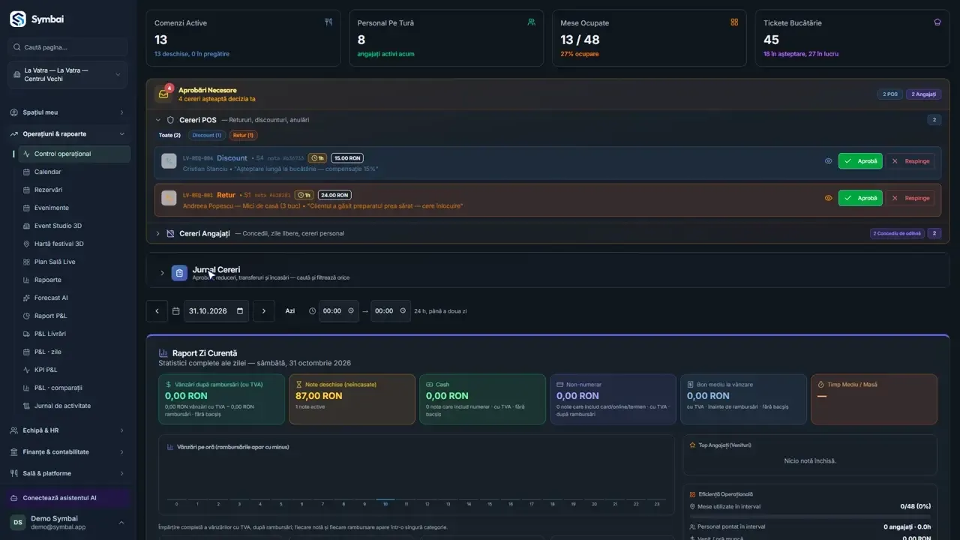
Task: Collapse the Cereri POS section
Action: (158, 120)
